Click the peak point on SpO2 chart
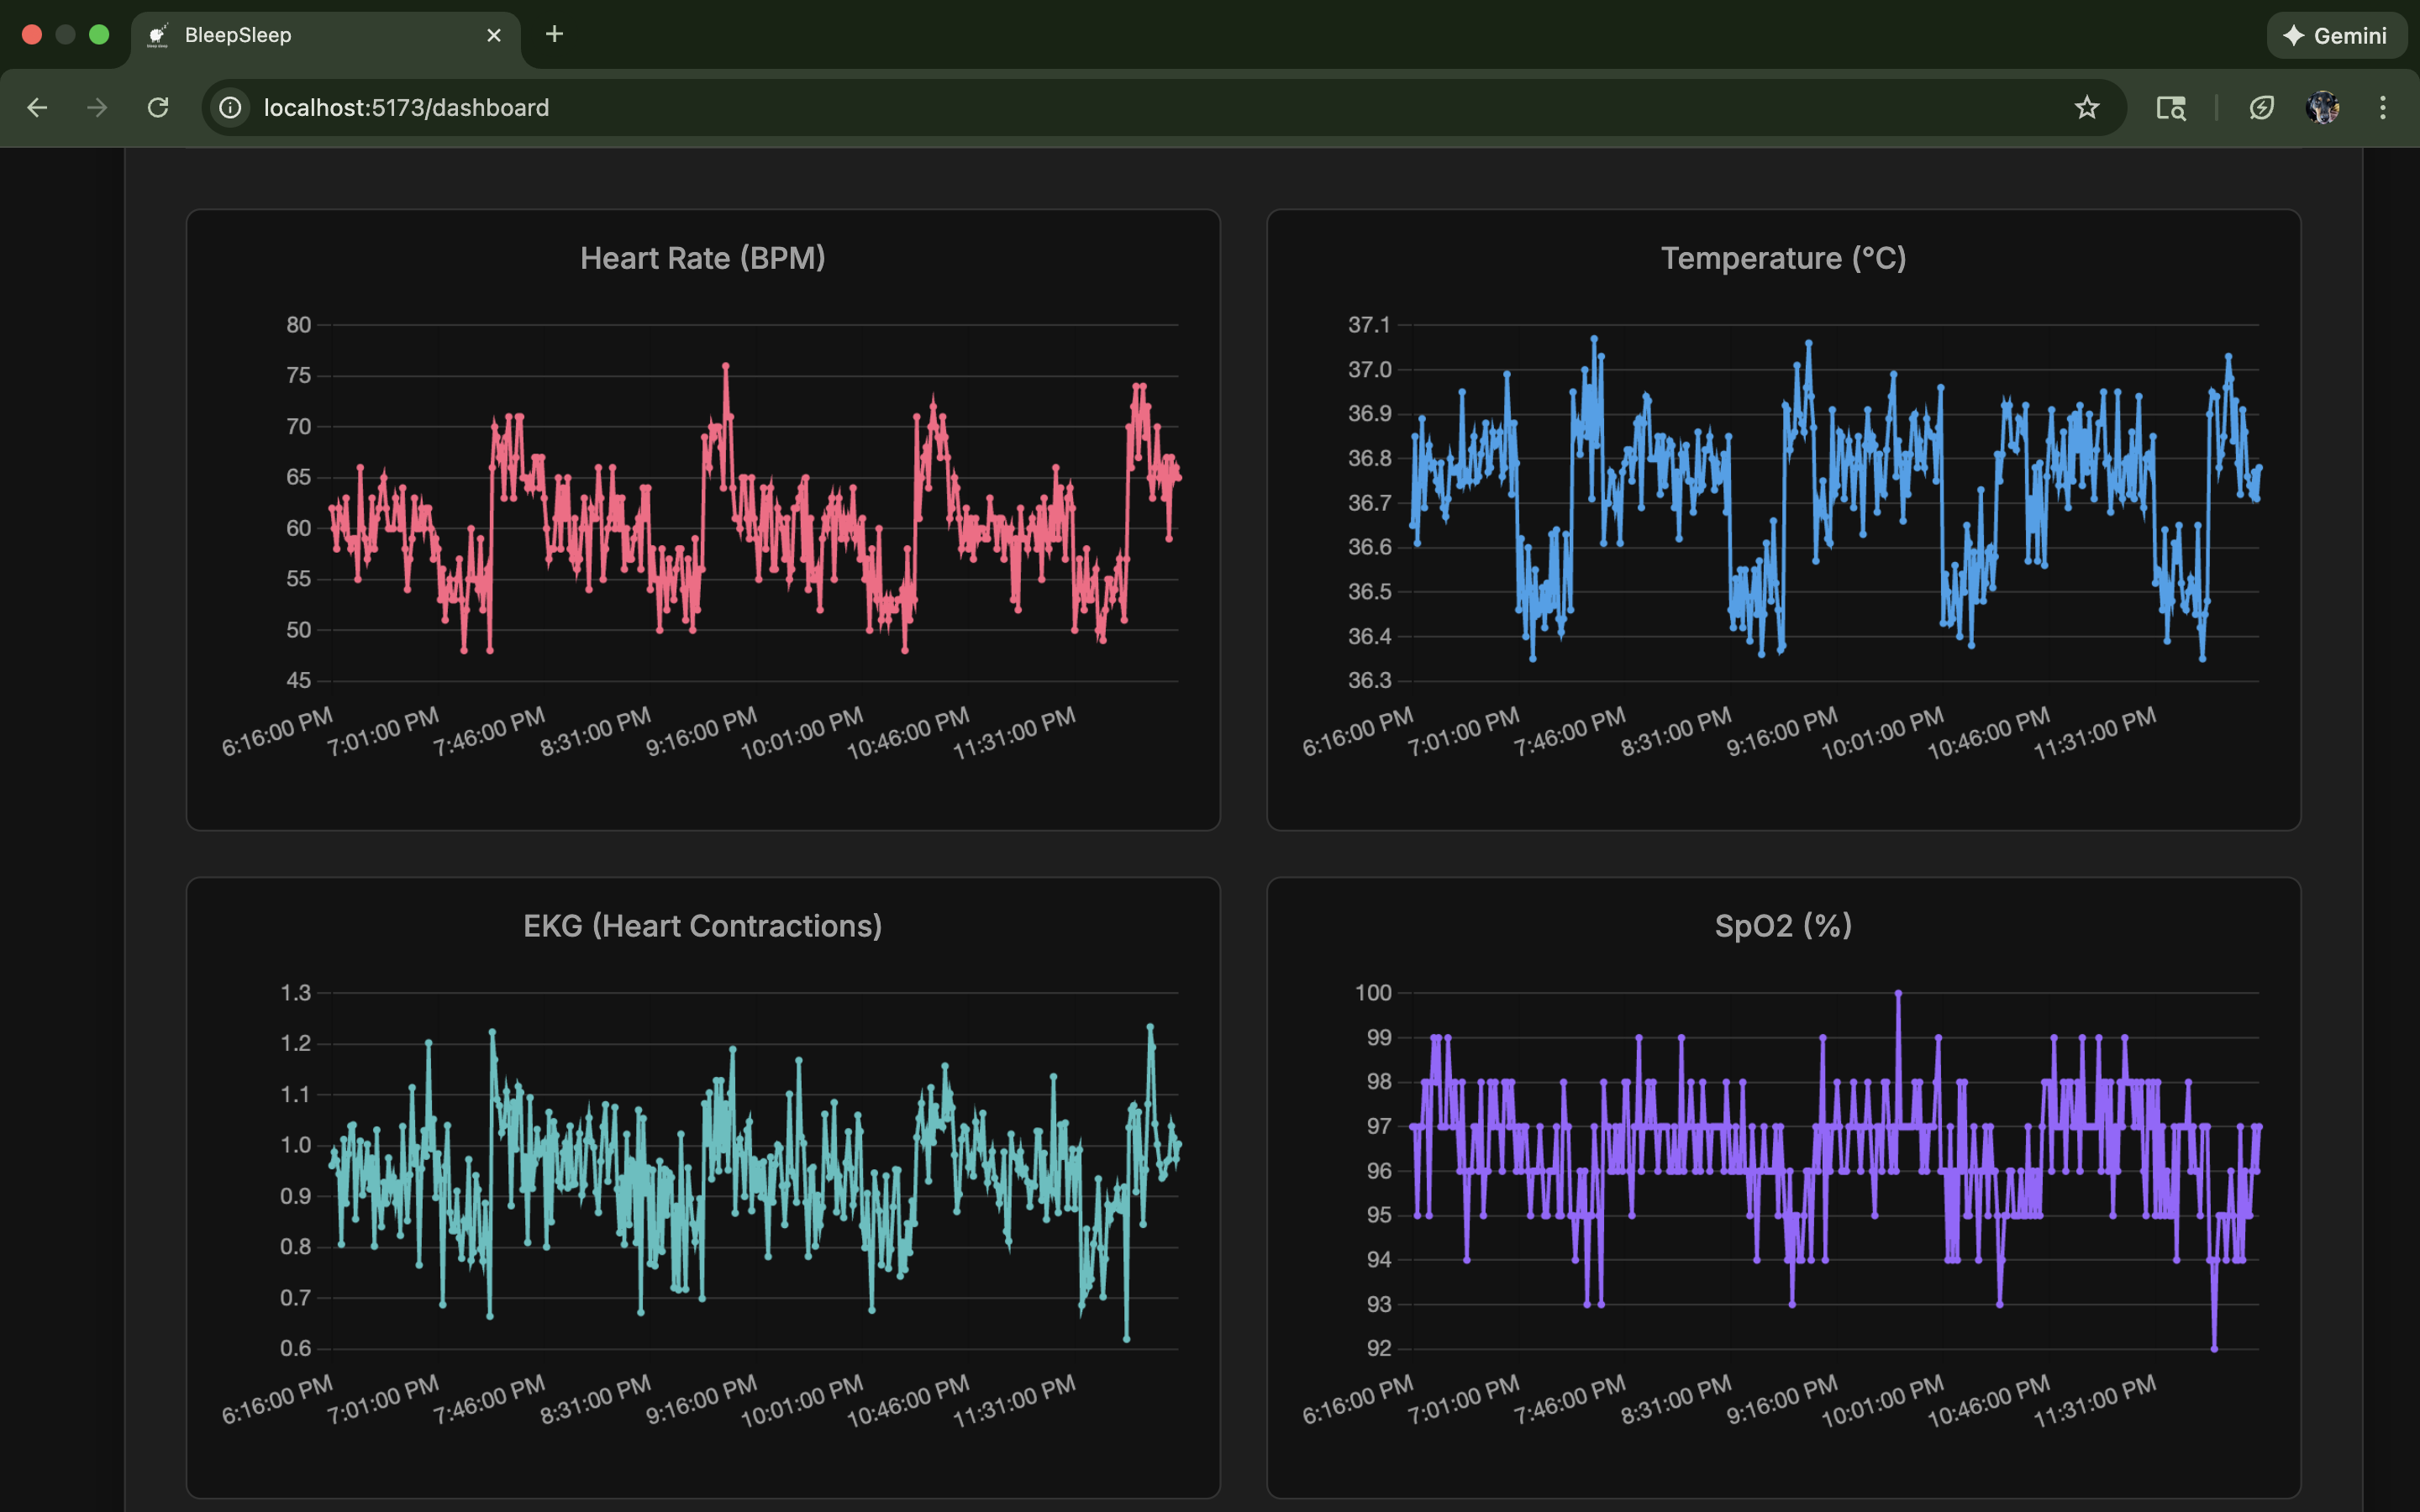The width and height of the screenshot is (2420, 1512). point(1898,993)
